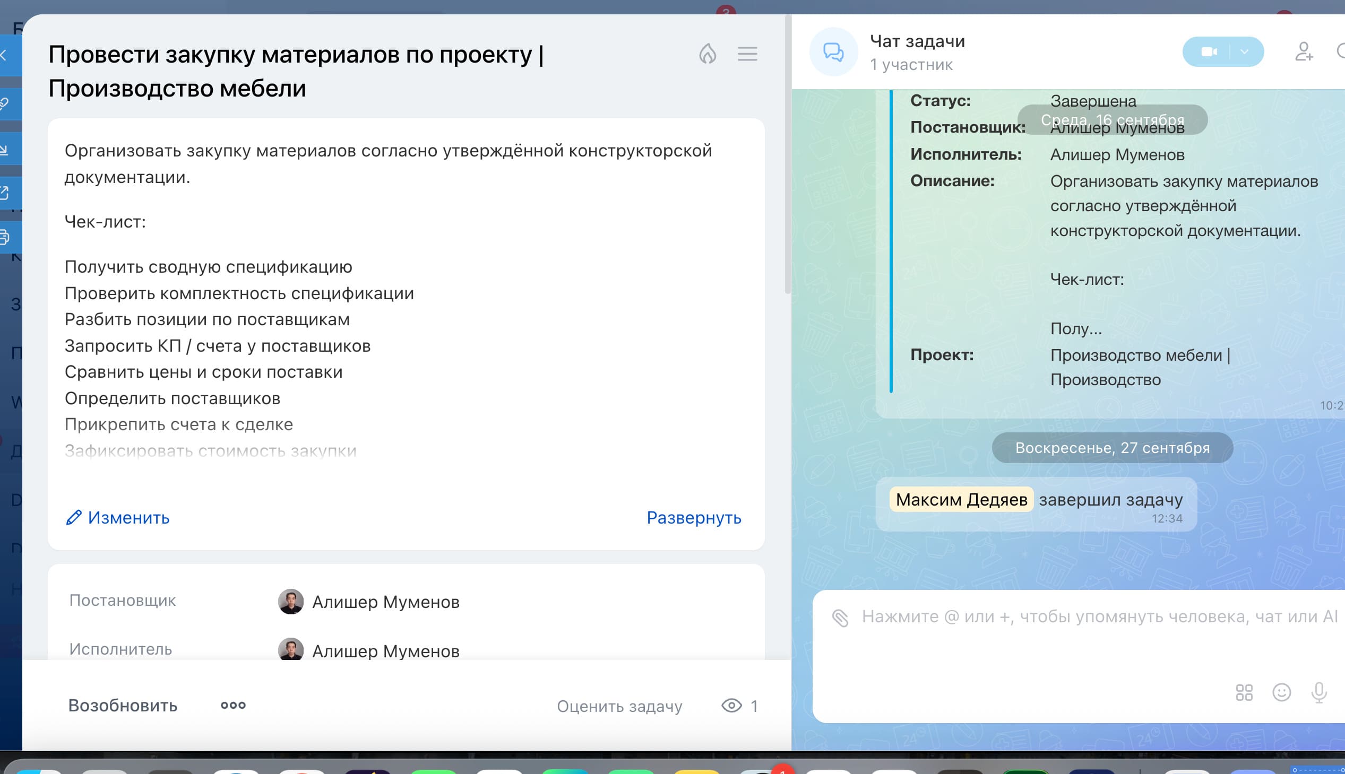Image resolution: width=1345 pixels, height=774 pixels.
Task: Open the task hamburger menu
Action: (x=747, y=54)
